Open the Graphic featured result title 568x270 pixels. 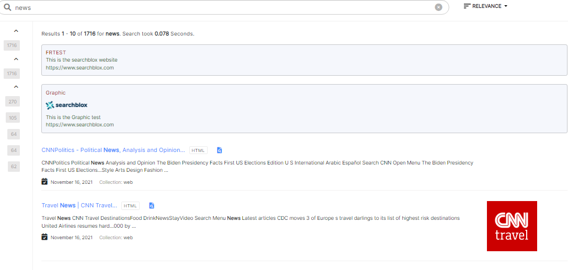pos(55,92)
